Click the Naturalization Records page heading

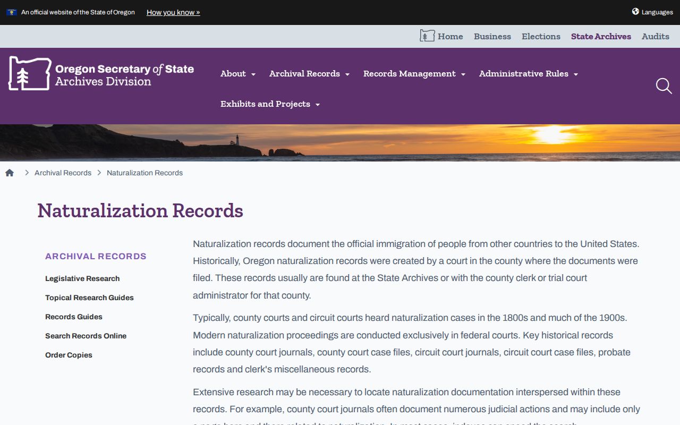click(x=140, y=211)
